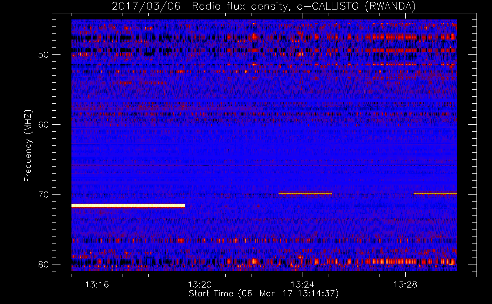Click the orange line at 70 MHz after 13:28
The height and width of the screenshot is (304, 492).
point(435,193)
